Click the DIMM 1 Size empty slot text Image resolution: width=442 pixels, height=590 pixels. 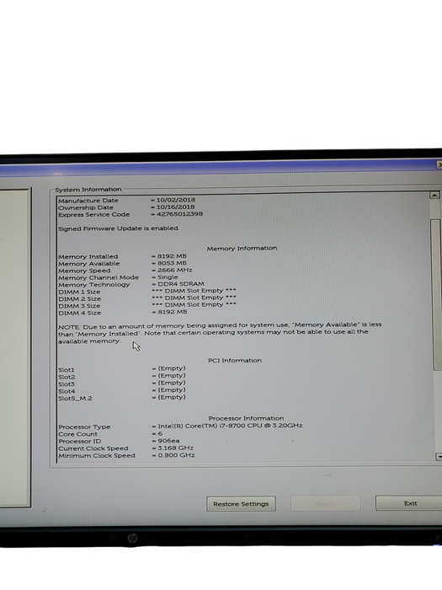click(194, 291)
